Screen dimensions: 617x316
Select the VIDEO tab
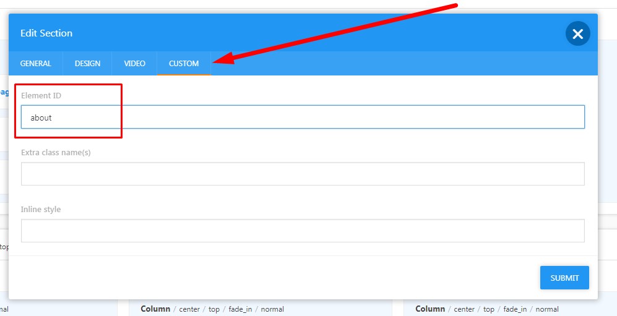(x=134, y=63)
